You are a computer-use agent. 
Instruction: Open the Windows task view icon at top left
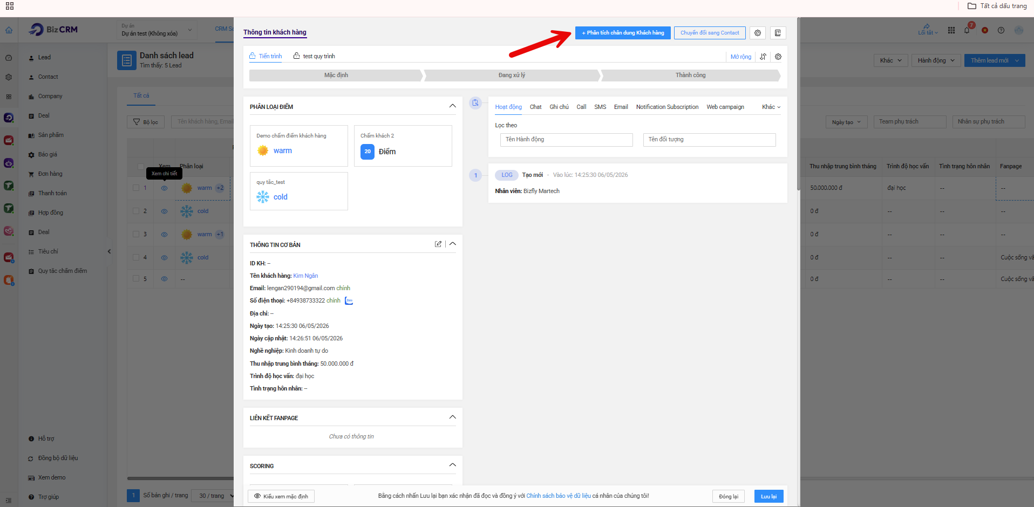click(10, 6)
